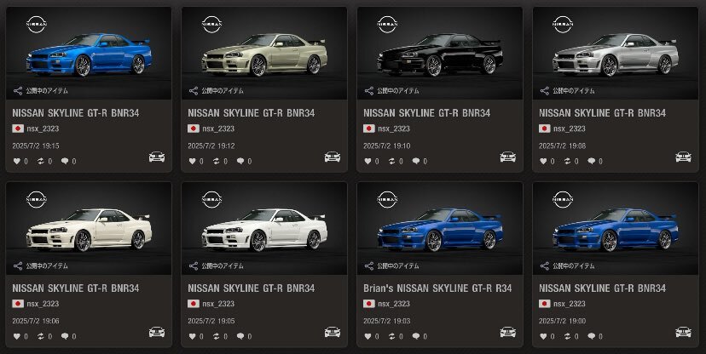Click the share icon on the 19:15 blue Skyline card
706x354 pixels.
18,91
